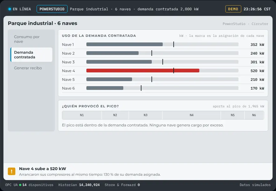Click the 301 kW value
Image resolution: width=276 pixels, height=191 pixels.
tap(257, 62)
